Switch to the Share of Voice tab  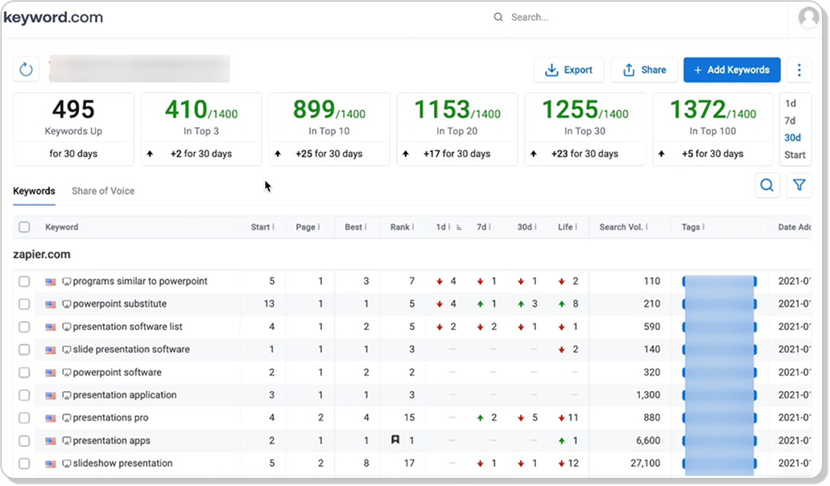pyautogui.click(x=103, y=191)
